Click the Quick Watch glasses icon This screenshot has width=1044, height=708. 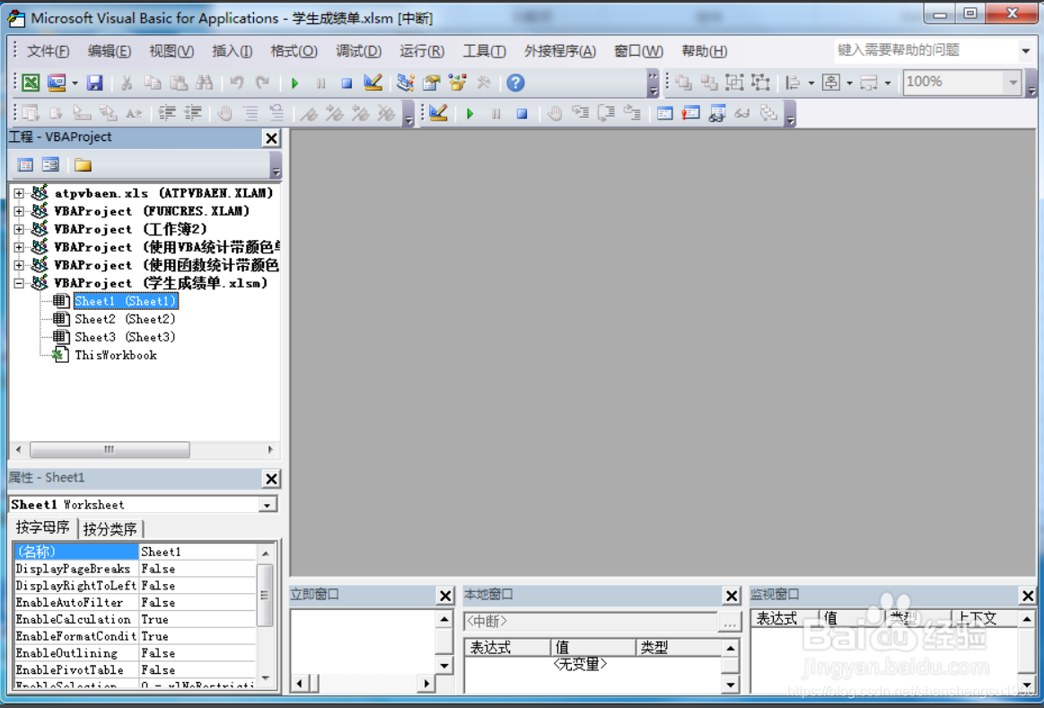[x=742, y=113]
